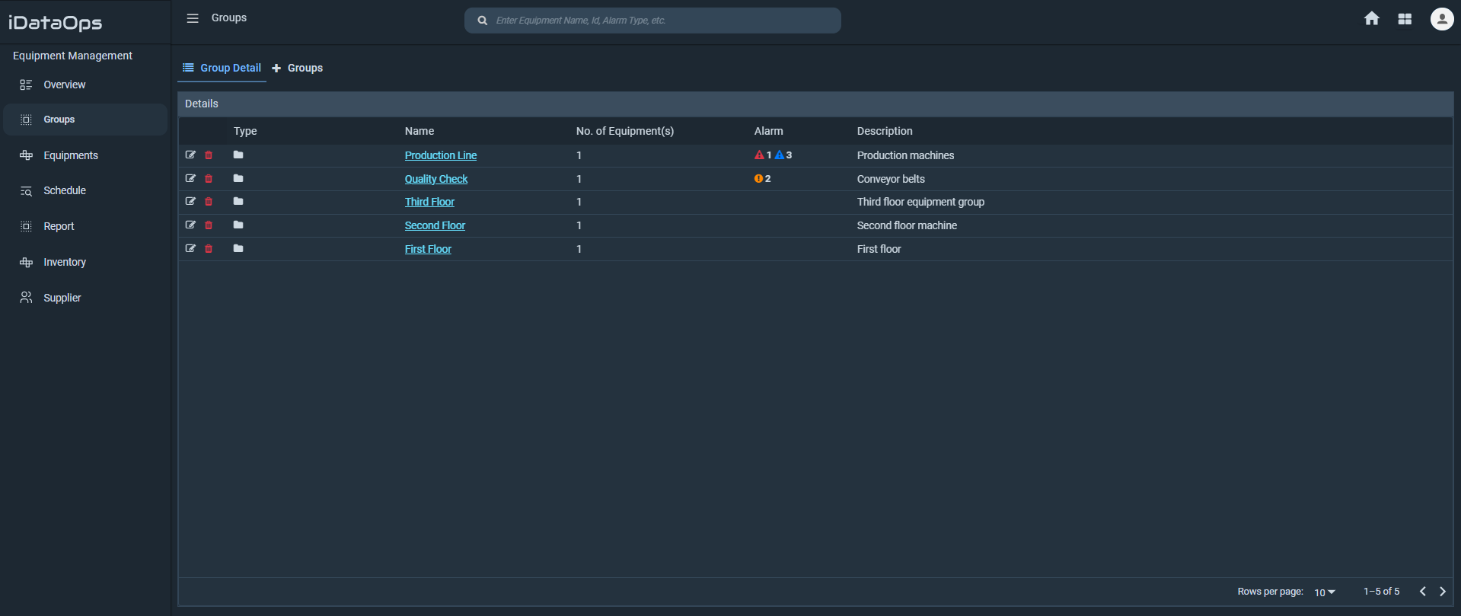
Task: Open the Second Floor group link
Action: 434,225
